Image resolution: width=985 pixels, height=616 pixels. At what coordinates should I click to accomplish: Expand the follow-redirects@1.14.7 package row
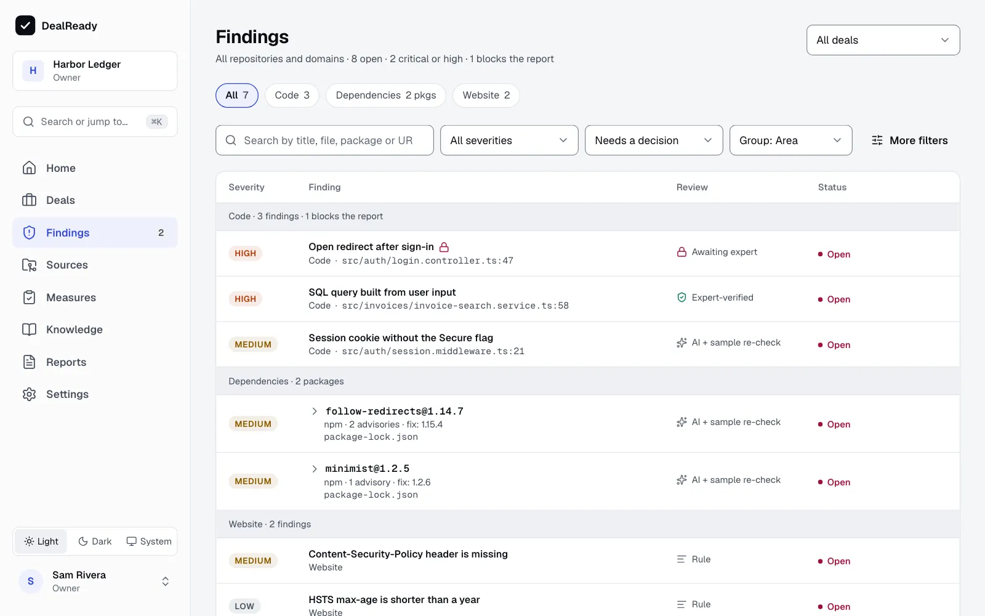click(x=315, y=411)
